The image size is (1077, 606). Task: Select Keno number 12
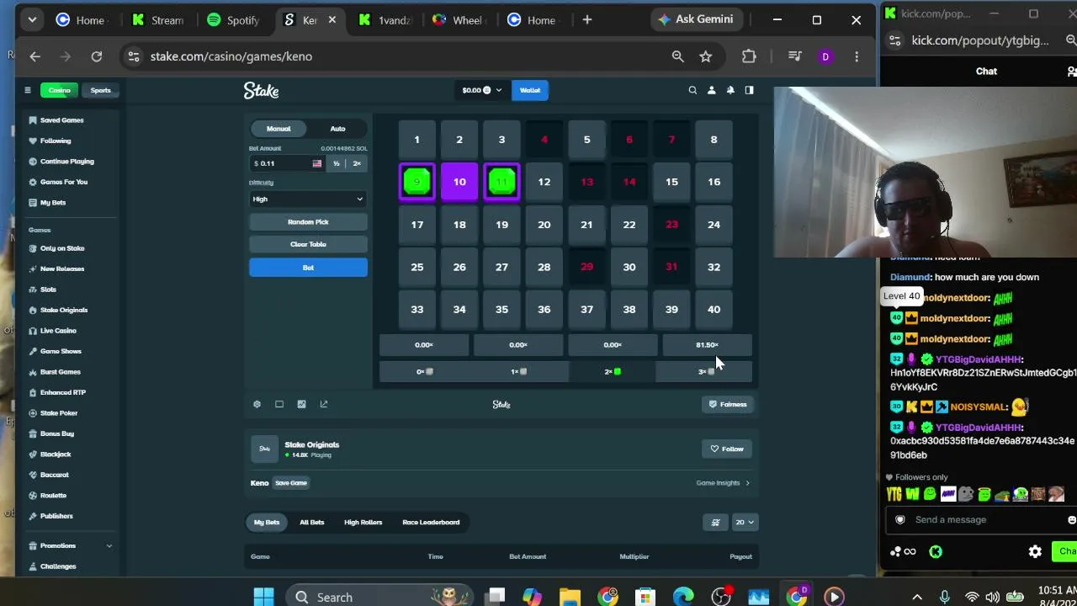(x=544, y=182)
